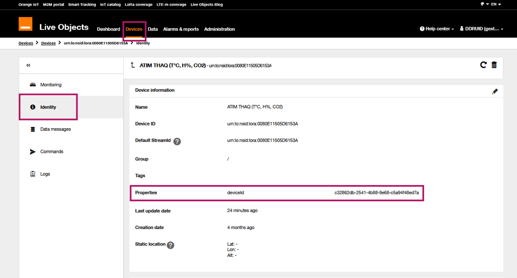Click the deviceId property UUID value
The height and width of the screenshot is (278, 517).
377,193
